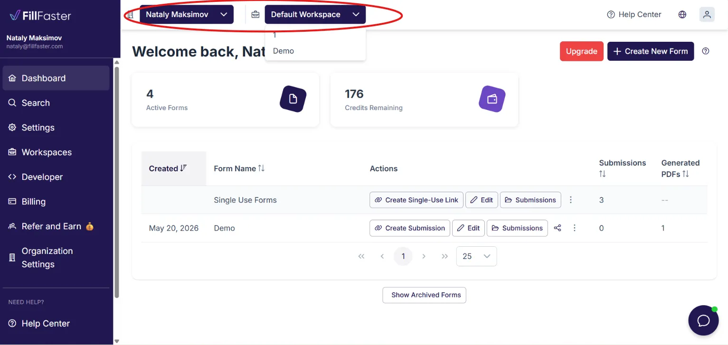Screen dimensions: 728x345
Task: Open the rows-per-page 25 dropdown
Action: (x=476, y=256)
